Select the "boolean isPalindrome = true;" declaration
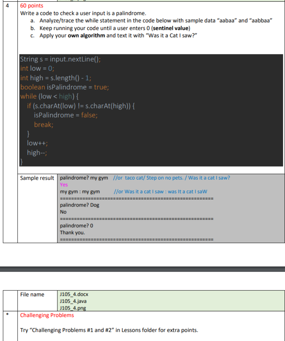Screen dimensions: 285x341 (65, 87)
